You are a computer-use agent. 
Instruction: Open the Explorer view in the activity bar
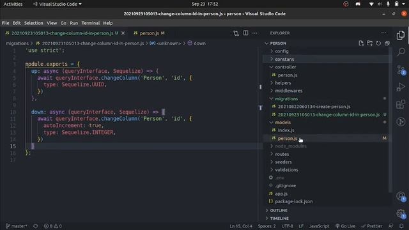click(x=401, y=35)
